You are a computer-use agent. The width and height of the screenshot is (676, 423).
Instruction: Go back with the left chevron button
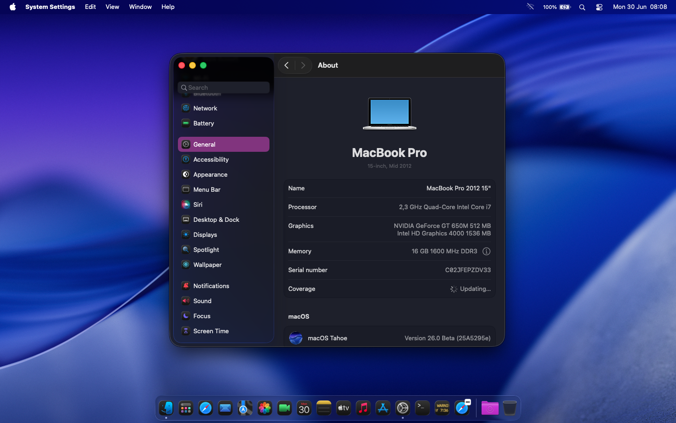[286, 65]
